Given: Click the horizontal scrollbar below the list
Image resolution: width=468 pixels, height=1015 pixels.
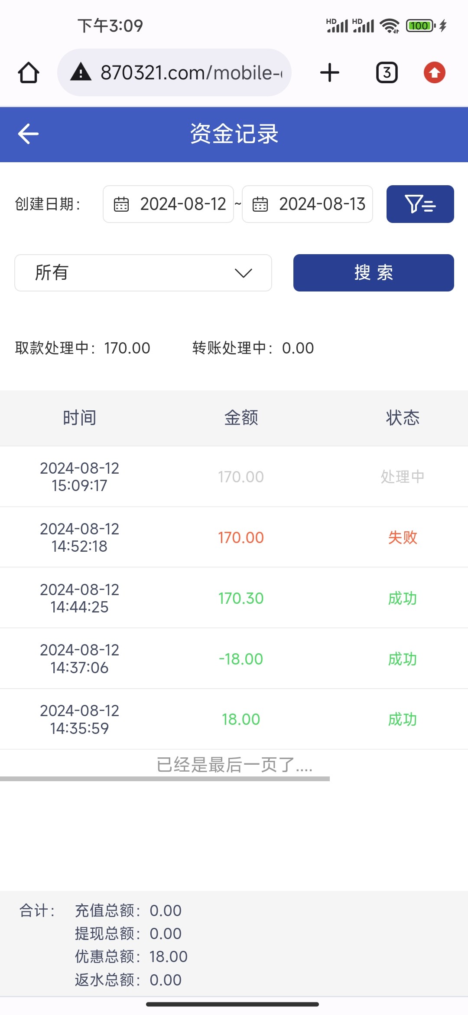Looking at the screenshot, I should pos(165,779).
